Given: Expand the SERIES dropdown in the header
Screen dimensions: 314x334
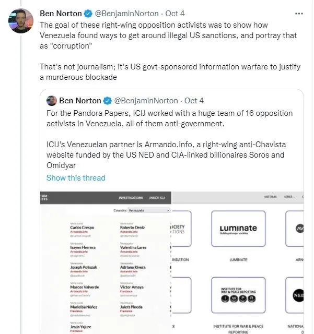Looking at the screenshot, I should [x=289, y=197].
